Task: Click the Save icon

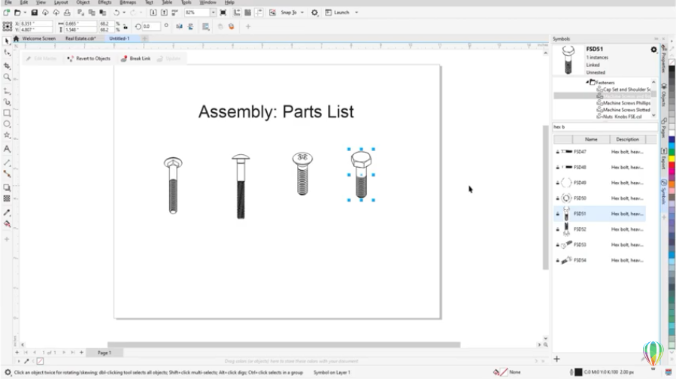Action: [34, 13]
